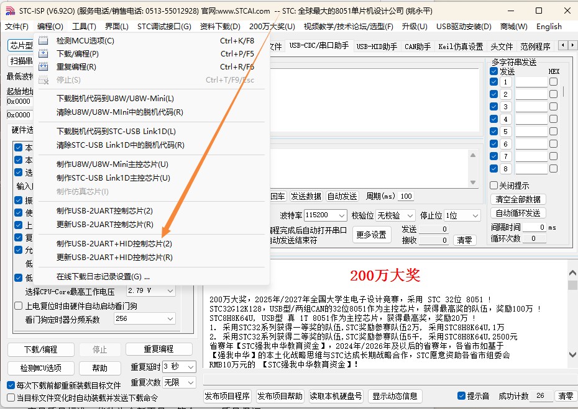Viewport: 578px width, 409px height.
Task: Enable HEX checkbox for row 3
Action: coord(553,106)
